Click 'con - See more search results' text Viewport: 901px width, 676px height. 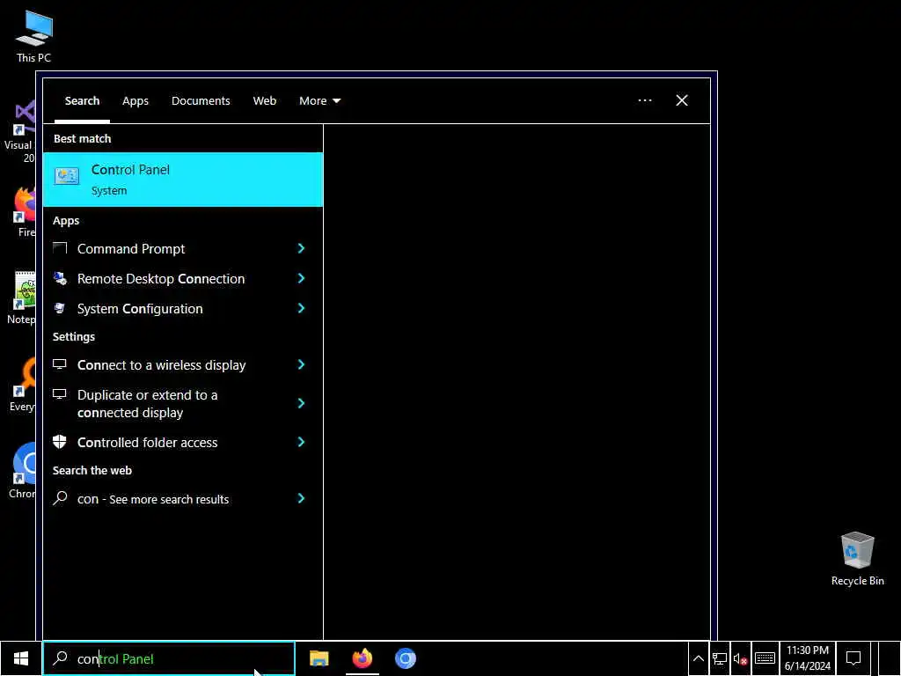pos(153,500)
